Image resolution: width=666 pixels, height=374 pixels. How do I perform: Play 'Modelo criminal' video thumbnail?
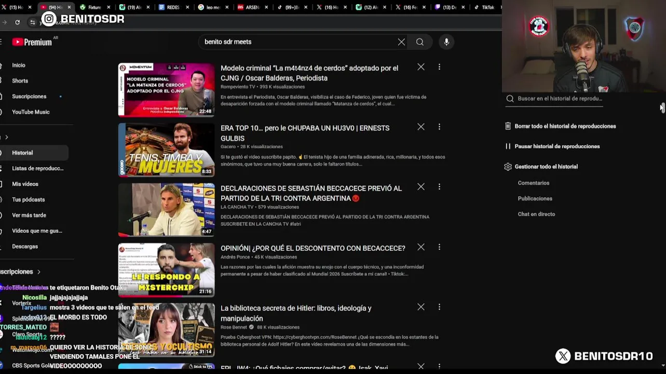coord(166,90)
